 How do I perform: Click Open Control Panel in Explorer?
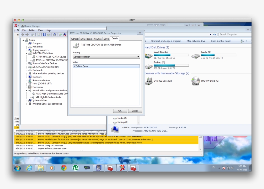tap(221, 41)
